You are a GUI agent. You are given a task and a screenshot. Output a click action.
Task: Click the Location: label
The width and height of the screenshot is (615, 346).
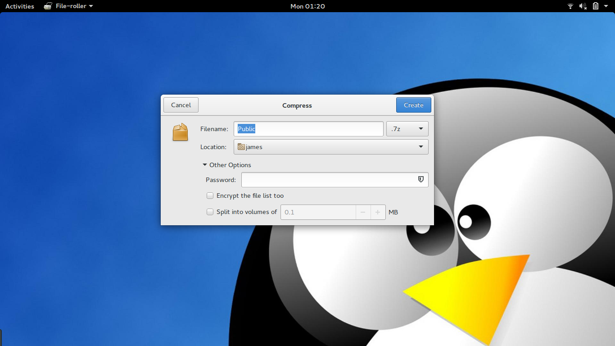pyautogui.click(x=213, y=147)
